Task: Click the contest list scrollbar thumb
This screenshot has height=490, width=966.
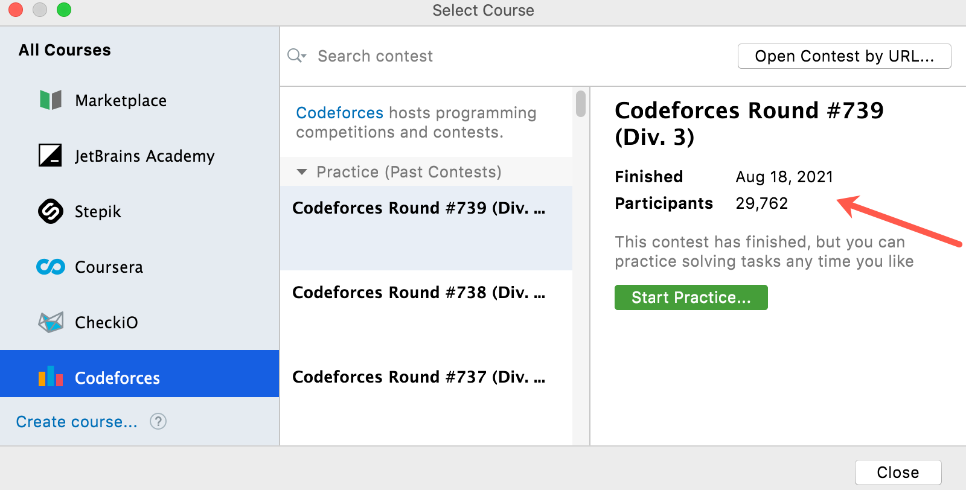Action: click(581, 104)
